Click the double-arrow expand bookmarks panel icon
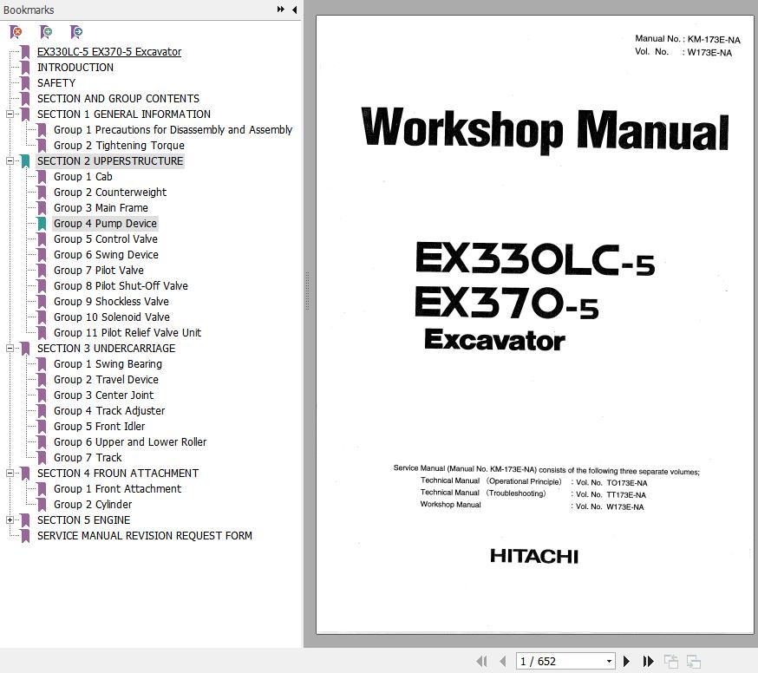Viewport: 758px width, 673px height. pos(281,10)
